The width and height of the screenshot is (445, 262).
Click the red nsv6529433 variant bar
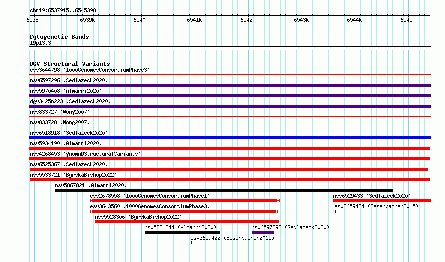pos(382,201)
